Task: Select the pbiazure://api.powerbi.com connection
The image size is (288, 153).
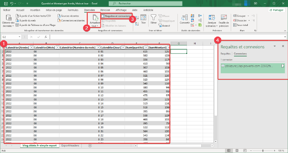Action: [x=253, y=68]
